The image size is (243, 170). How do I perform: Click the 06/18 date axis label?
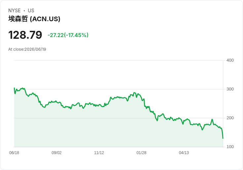coord(14,152)
